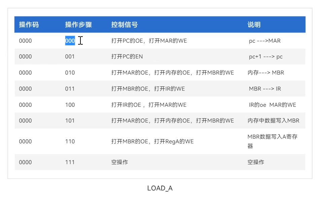Click the 打开MBR的OE，打开RegA的WE cell

point(152,142)
